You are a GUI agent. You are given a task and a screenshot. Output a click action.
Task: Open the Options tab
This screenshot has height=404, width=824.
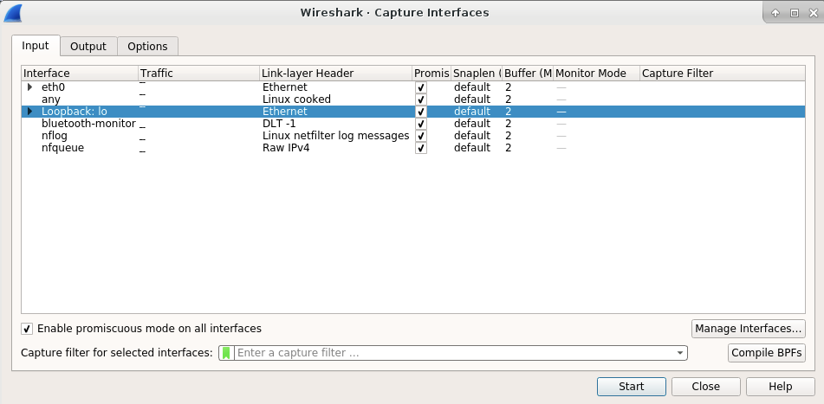(147, 46)
